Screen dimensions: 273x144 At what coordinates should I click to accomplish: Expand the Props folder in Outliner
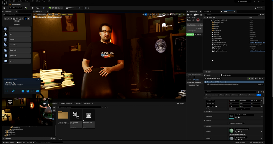coord(211,28)
